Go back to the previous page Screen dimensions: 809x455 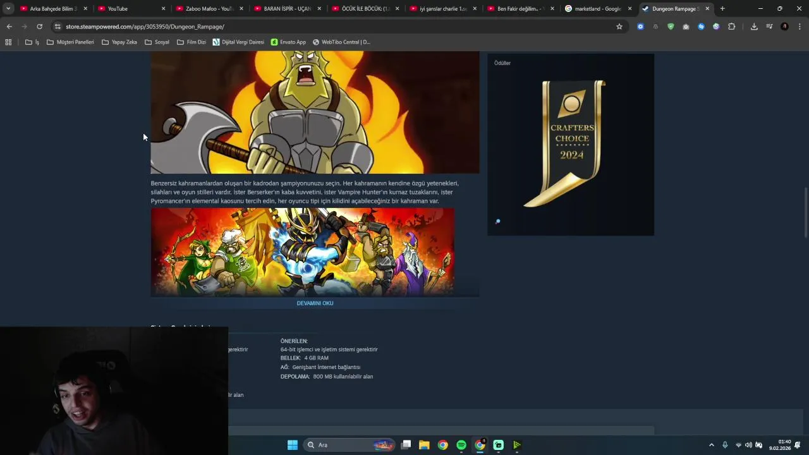[9, 27]
